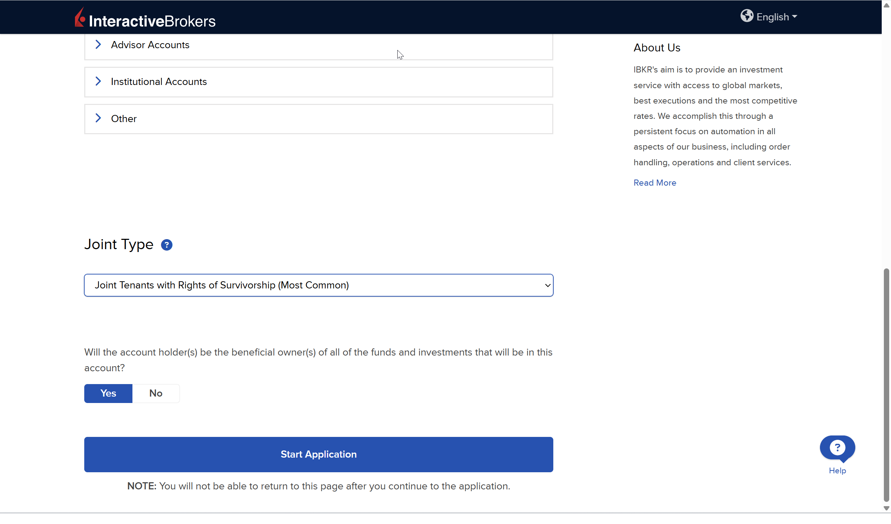This screenshot has height=524, width=891.
Task: Click the Help text label
Action: pos(837,471)
